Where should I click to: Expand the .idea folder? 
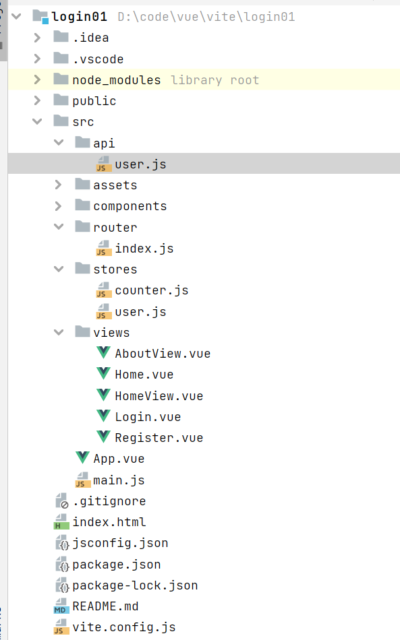[x=37, y=38]
